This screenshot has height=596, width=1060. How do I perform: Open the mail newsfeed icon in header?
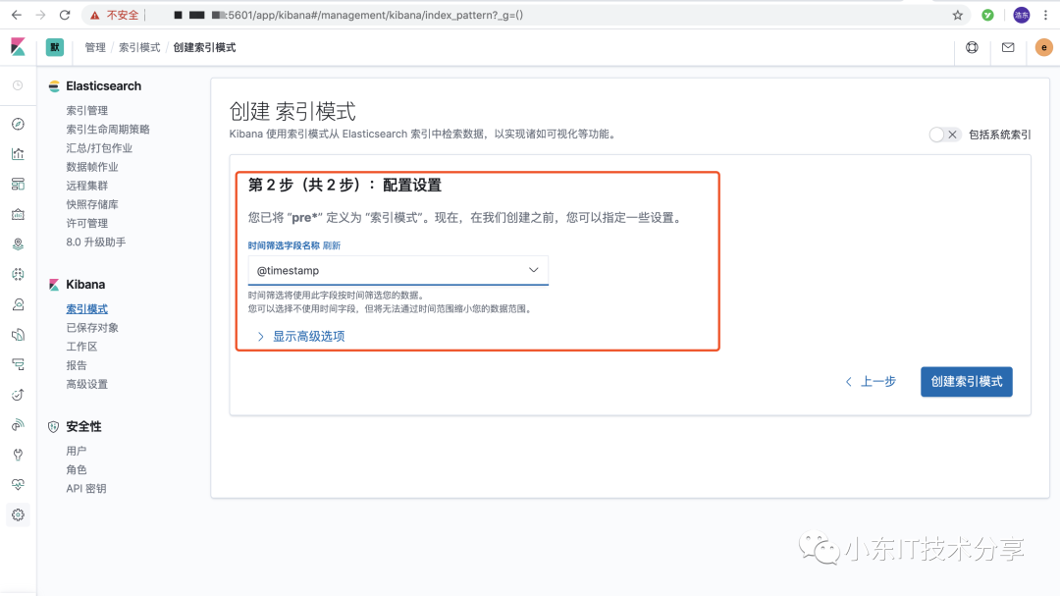tap(1008, 47)
